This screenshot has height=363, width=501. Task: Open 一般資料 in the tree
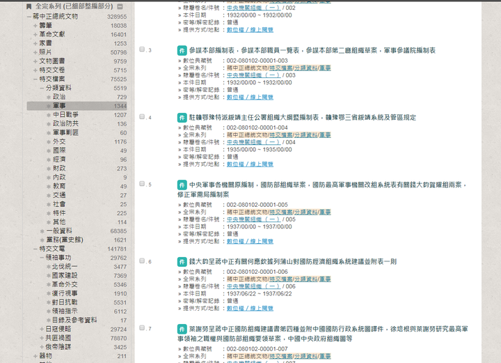(x=59, y=231)
